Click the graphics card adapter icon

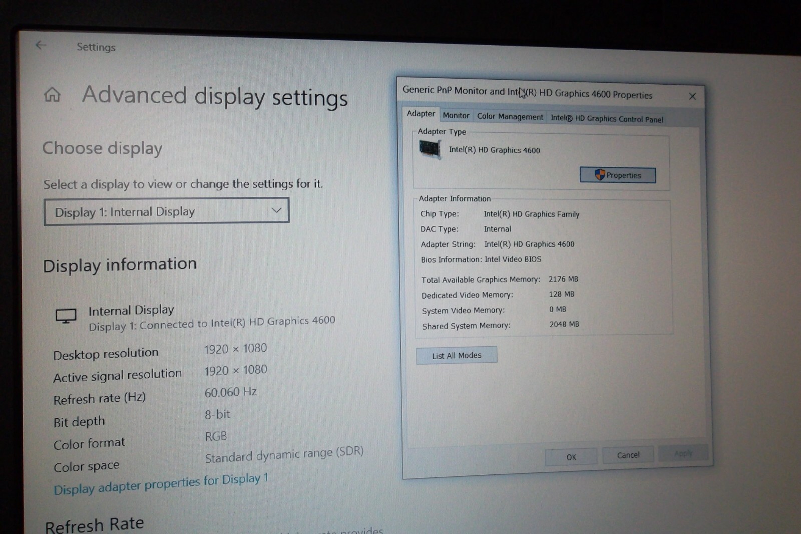[430, 149]
